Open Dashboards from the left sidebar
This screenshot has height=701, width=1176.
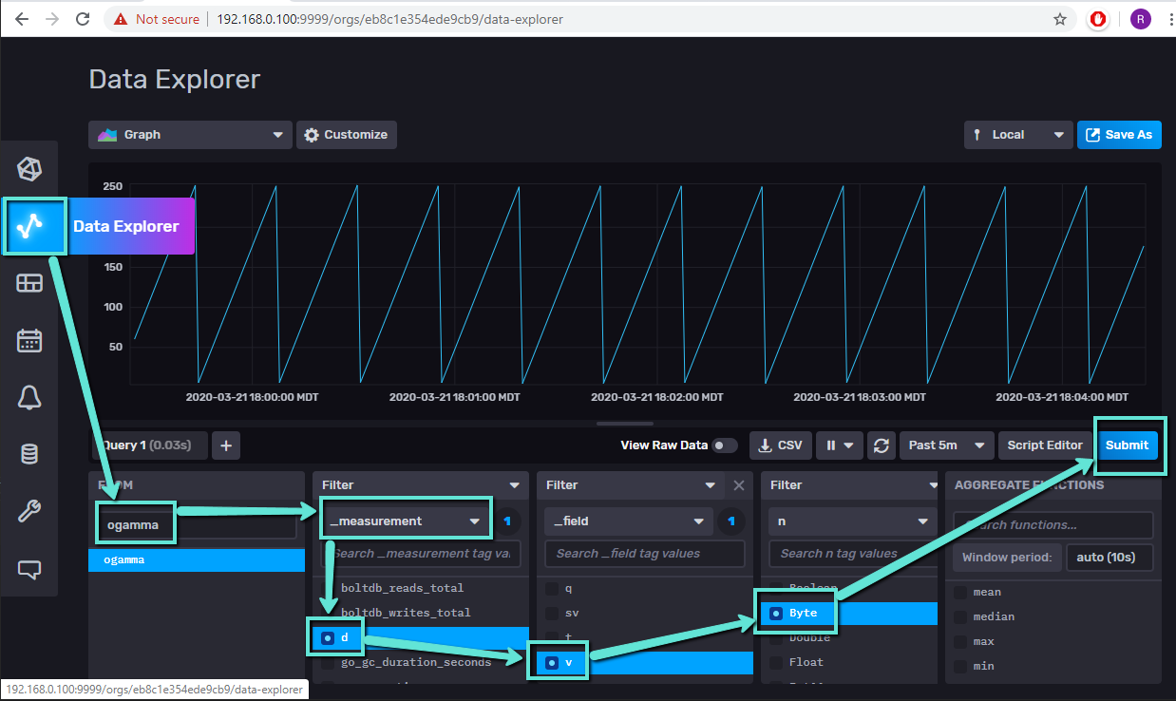(29, 283)
